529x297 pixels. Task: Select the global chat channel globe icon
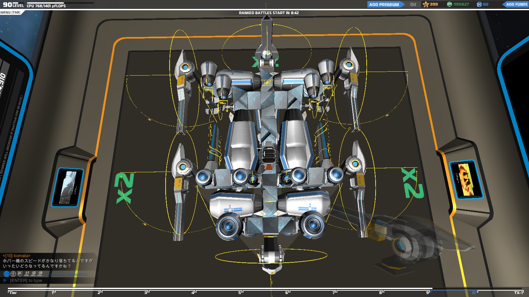[6, 274]
